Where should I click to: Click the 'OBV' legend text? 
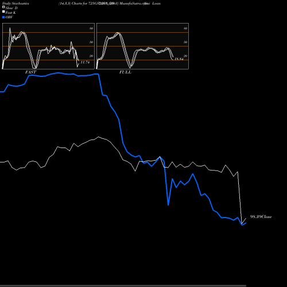(x=9, y=17)
